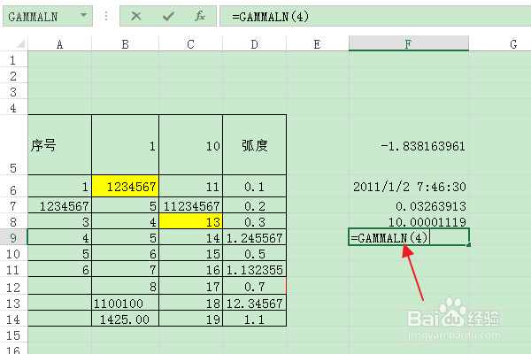
Task: Click cell with -1.838163961
Action: (x=409, y=145)
